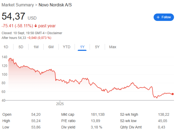Click the Div yield value 3,18 %
Screen dimensions: 179x134
click(96, 127)
